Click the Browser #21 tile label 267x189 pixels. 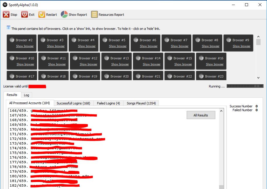point(151,76)
